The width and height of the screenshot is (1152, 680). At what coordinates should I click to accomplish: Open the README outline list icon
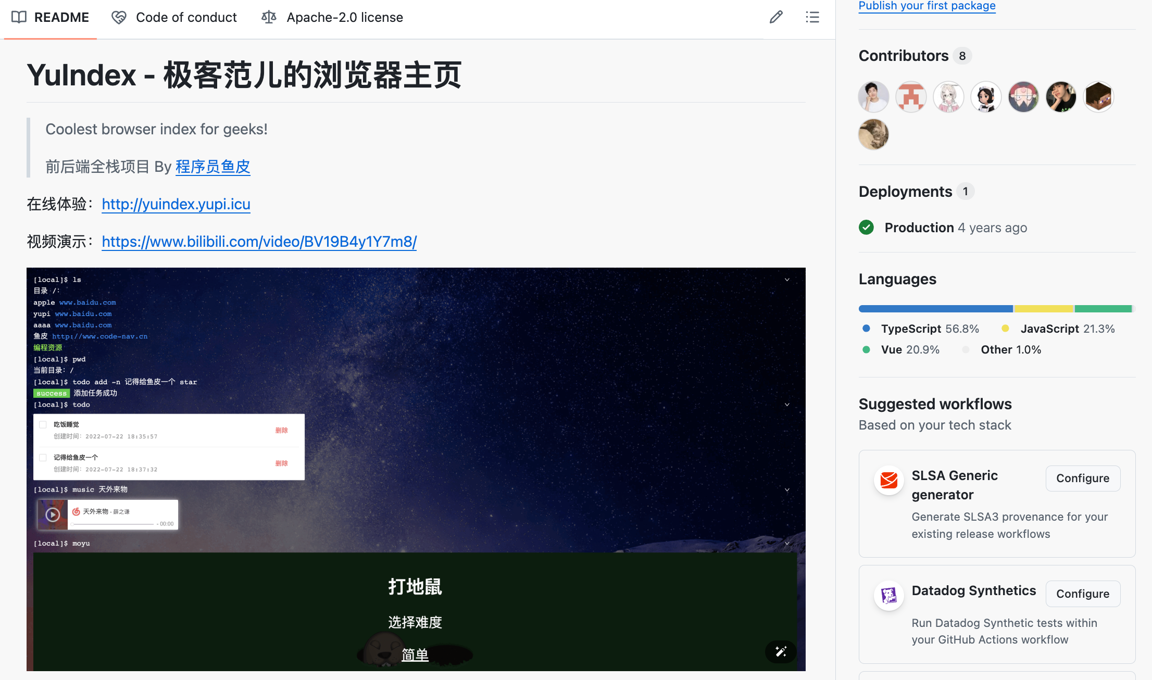[812, 17]
